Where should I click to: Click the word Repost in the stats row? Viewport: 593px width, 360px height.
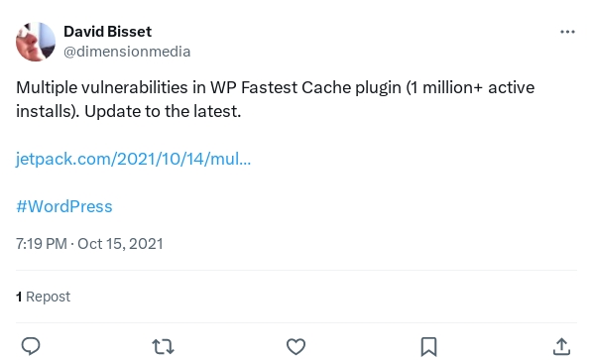click(x=48, y=297)
